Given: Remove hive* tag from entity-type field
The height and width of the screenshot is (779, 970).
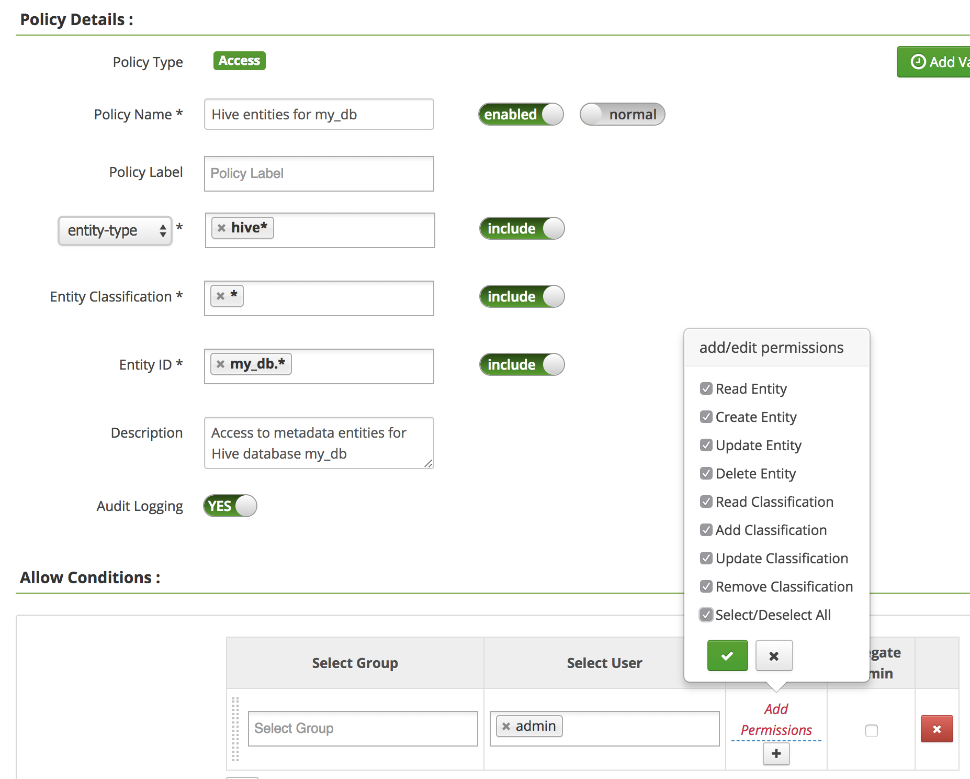Looking at the screenshot, I should coord(222,228).
